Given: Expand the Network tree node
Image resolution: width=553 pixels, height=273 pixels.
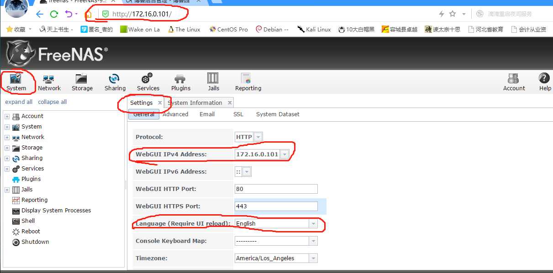Looking at the screenshot, I should pos(7,137).
